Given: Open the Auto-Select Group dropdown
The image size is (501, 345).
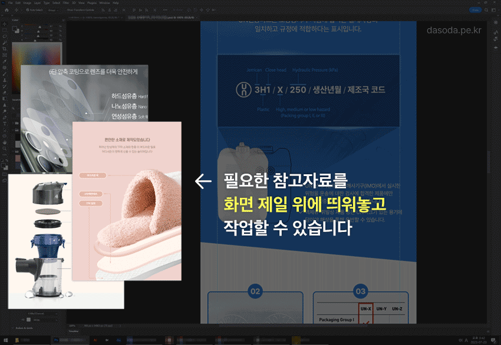Looking at the screenshot, I should [52, 10].
